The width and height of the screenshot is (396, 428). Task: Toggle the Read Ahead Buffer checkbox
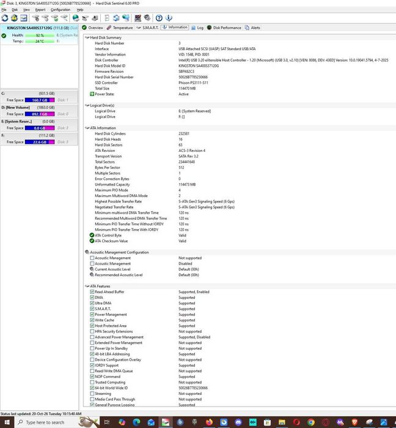coord(92,291)
